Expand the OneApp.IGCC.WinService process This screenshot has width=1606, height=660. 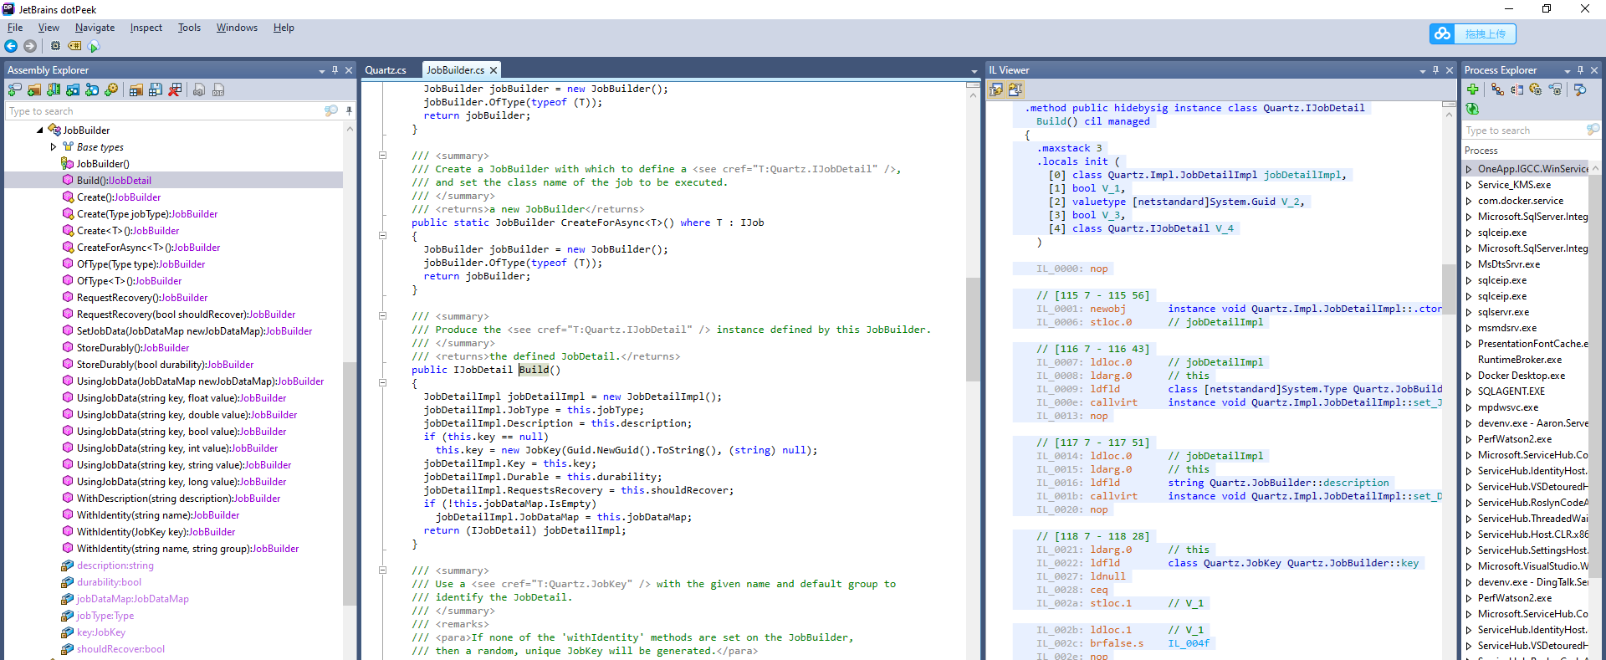pos(1469,169)
